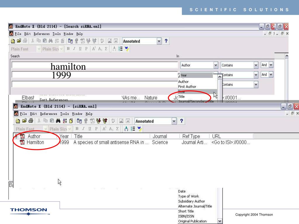This screenshot has width=299, height=224.
Task: Open Tools menu in Search siRNA.enl window
Action: pyautogui.click(x=57, y=34)
